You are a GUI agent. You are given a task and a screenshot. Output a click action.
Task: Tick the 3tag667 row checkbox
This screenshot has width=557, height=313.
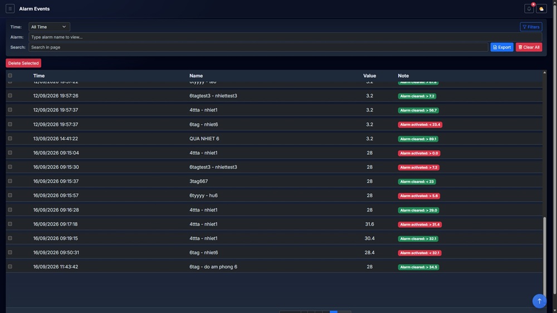pos(10,181)
